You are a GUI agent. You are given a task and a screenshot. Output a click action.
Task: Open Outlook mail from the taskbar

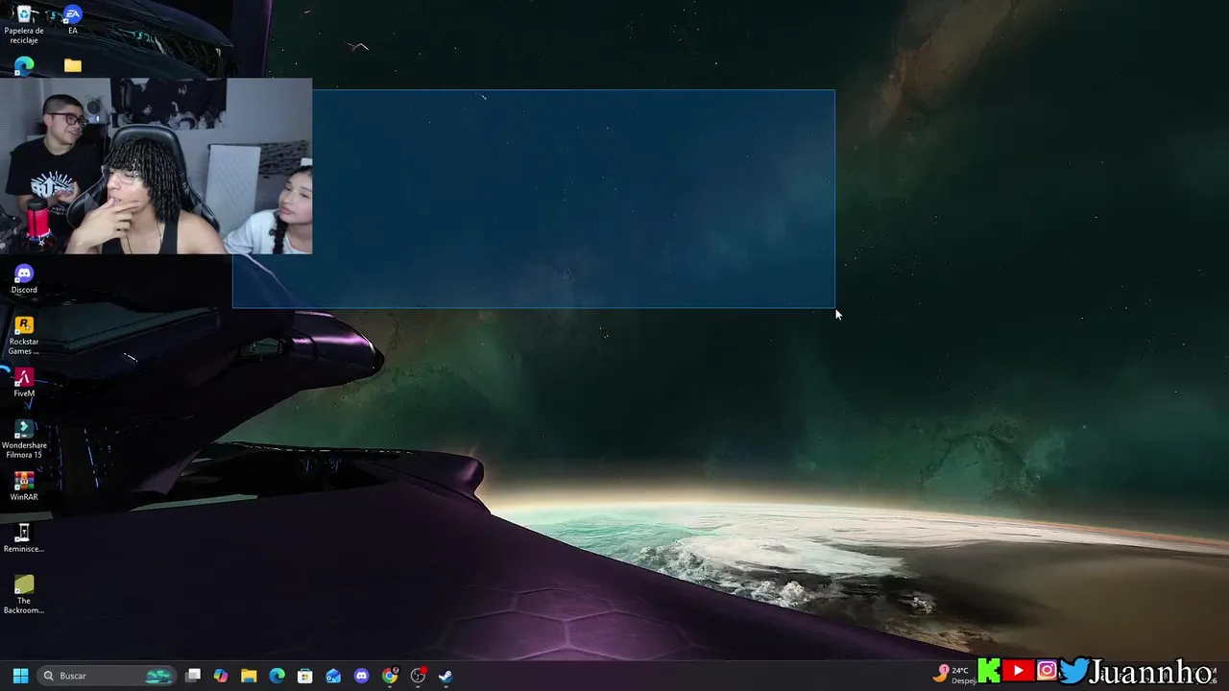pyautogui.click(x=333, y=676)
